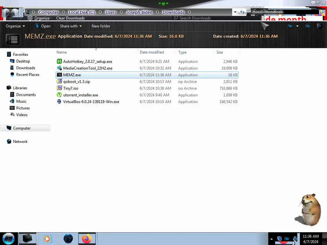Open Firefox from the taskbar
This screenshot has width=327, height=245.
coord(87,239)
